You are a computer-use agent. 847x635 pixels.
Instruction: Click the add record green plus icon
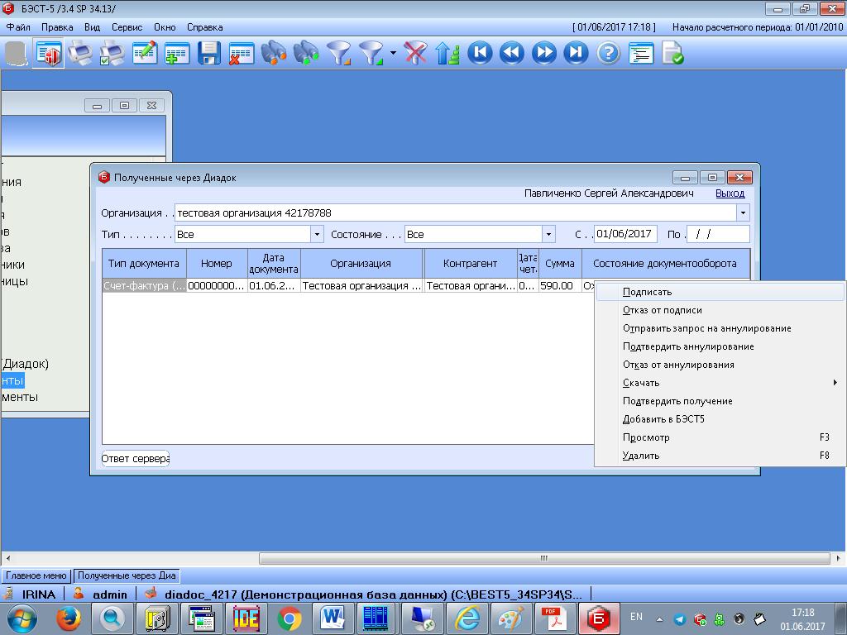point(177,54)
